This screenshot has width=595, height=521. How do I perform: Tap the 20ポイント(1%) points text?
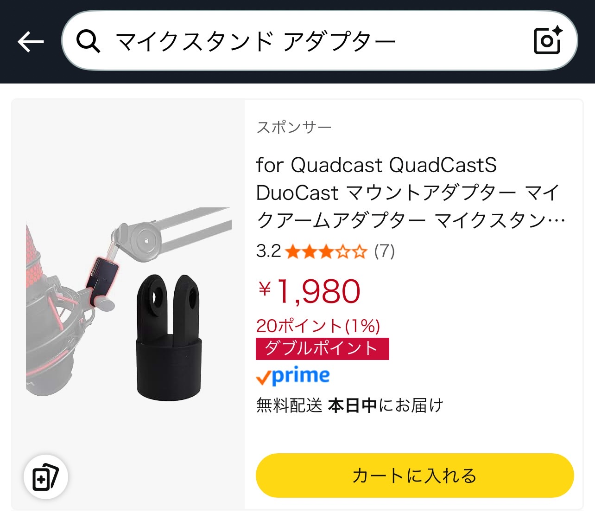click(x=318, y=326)
